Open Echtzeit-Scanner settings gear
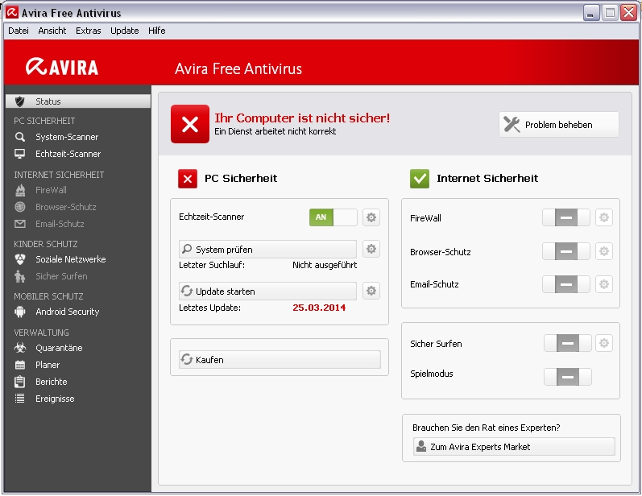Screen dimensions: 642x496 point(371,217)
